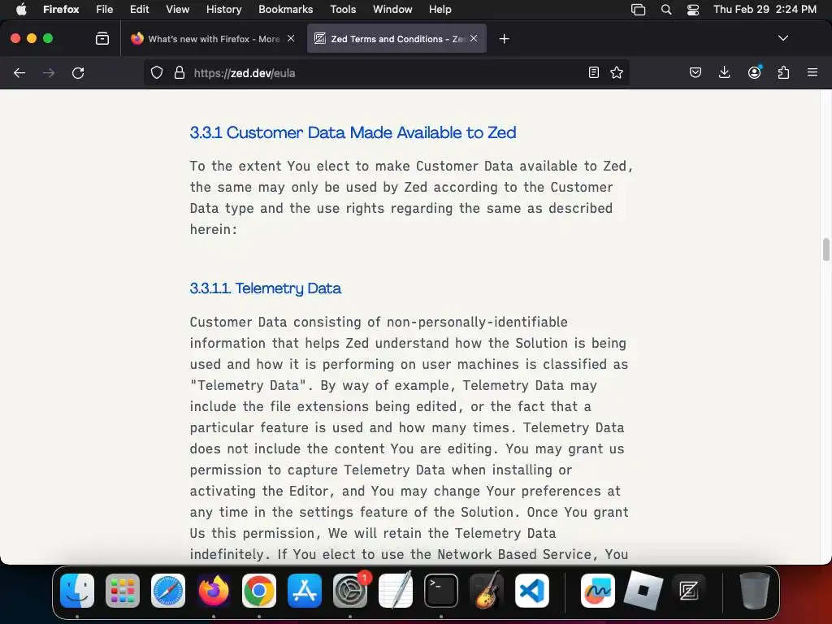Click the forward navigation arrow
This screenshot has width=832, height=624.
tap(49, 72)
